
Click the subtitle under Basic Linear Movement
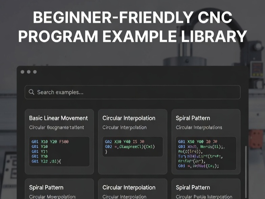click(x=56, y=127)
